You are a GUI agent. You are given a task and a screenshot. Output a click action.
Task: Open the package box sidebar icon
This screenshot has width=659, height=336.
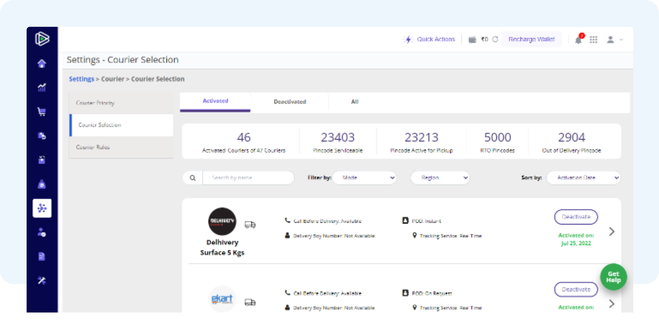(42, 160)
